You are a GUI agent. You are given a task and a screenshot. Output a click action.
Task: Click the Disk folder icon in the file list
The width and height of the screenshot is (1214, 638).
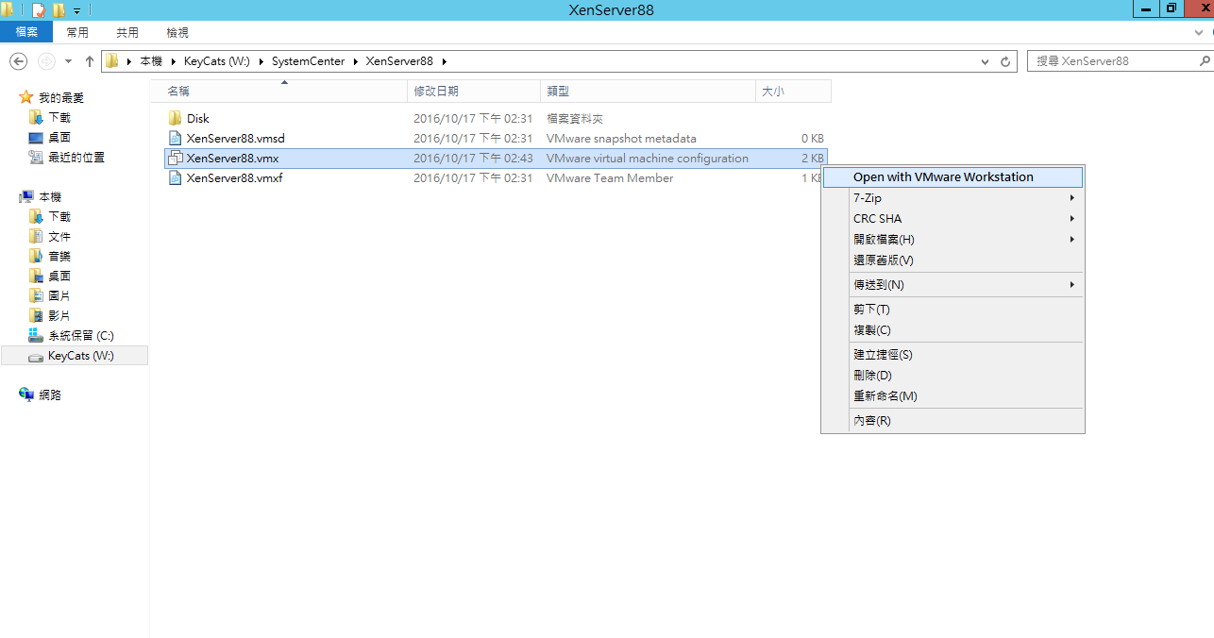(x=175, y=119)
